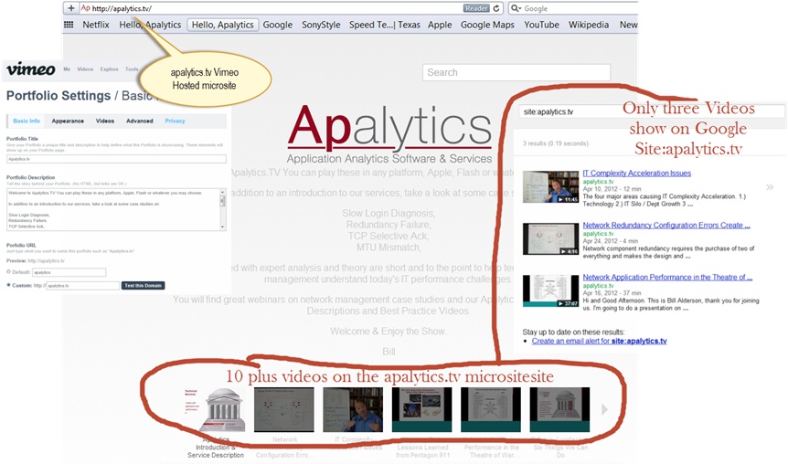
Task: Click the next arrow in video carousel
Action: [604, 409]
